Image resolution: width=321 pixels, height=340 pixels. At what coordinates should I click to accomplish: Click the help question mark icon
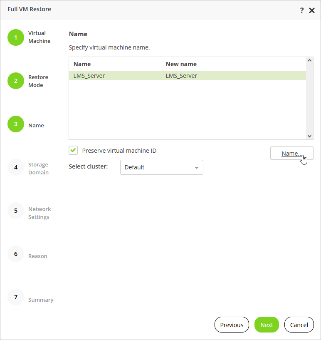pyautogui.click(x=302, y=10)
